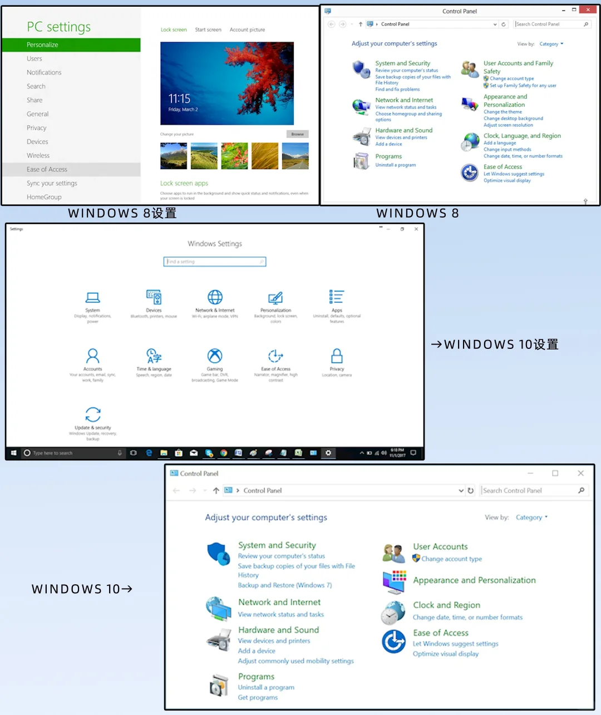Viewport: 601px width, 715px height.
Task: Click up arrow in Windows 10 Control Panel
Action: [216, 491]
